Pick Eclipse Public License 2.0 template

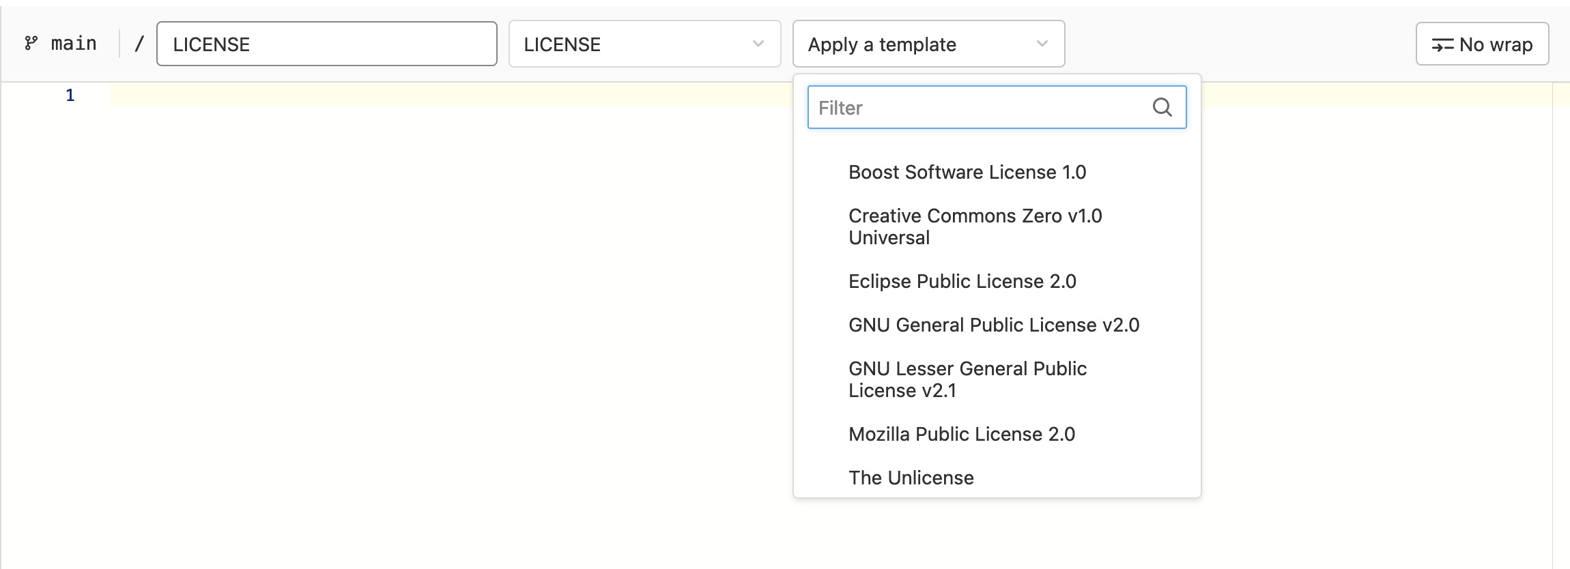(x=962, y=281)
